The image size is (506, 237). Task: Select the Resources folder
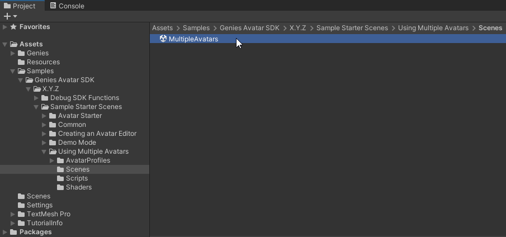43,62
